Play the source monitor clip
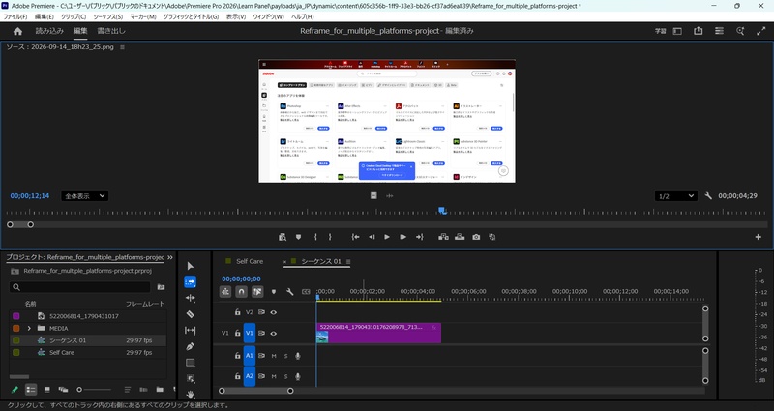Image resolution: width=774 pixels, height=411 pixels. pyautogui.click(x=387, y=237)
